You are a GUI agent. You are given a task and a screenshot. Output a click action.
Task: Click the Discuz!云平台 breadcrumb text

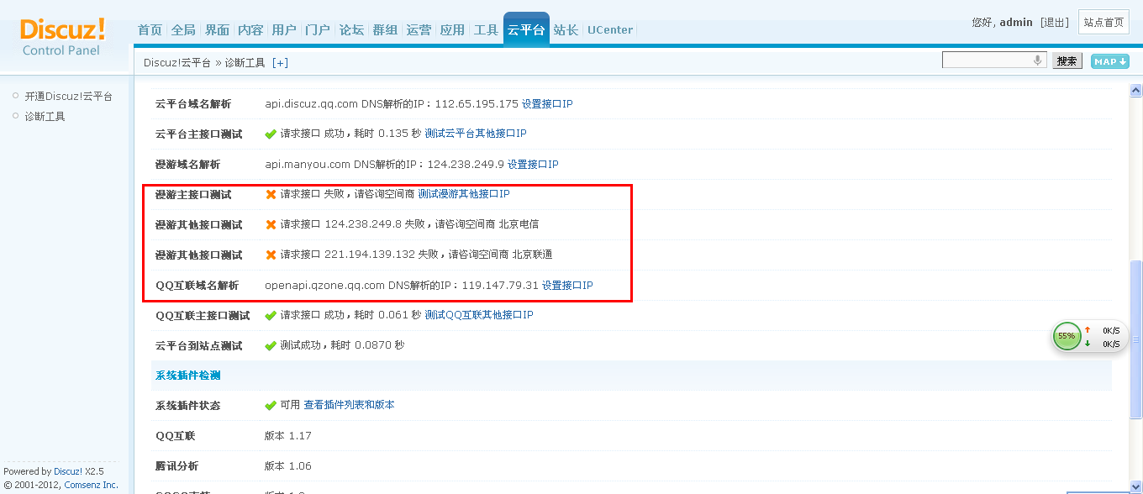click(x=177, y=63)
